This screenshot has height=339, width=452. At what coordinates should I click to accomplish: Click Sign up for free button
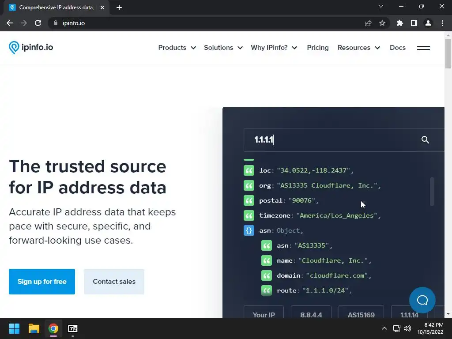pyautogui.click(x=42, y=282)
